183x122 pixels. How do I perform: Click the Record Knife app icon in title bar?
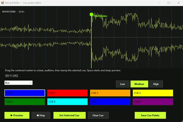(3, 3)
